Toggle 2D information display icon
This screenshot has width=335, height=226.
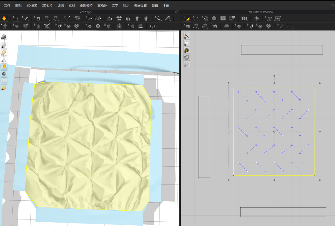click(x=186, y=50)
